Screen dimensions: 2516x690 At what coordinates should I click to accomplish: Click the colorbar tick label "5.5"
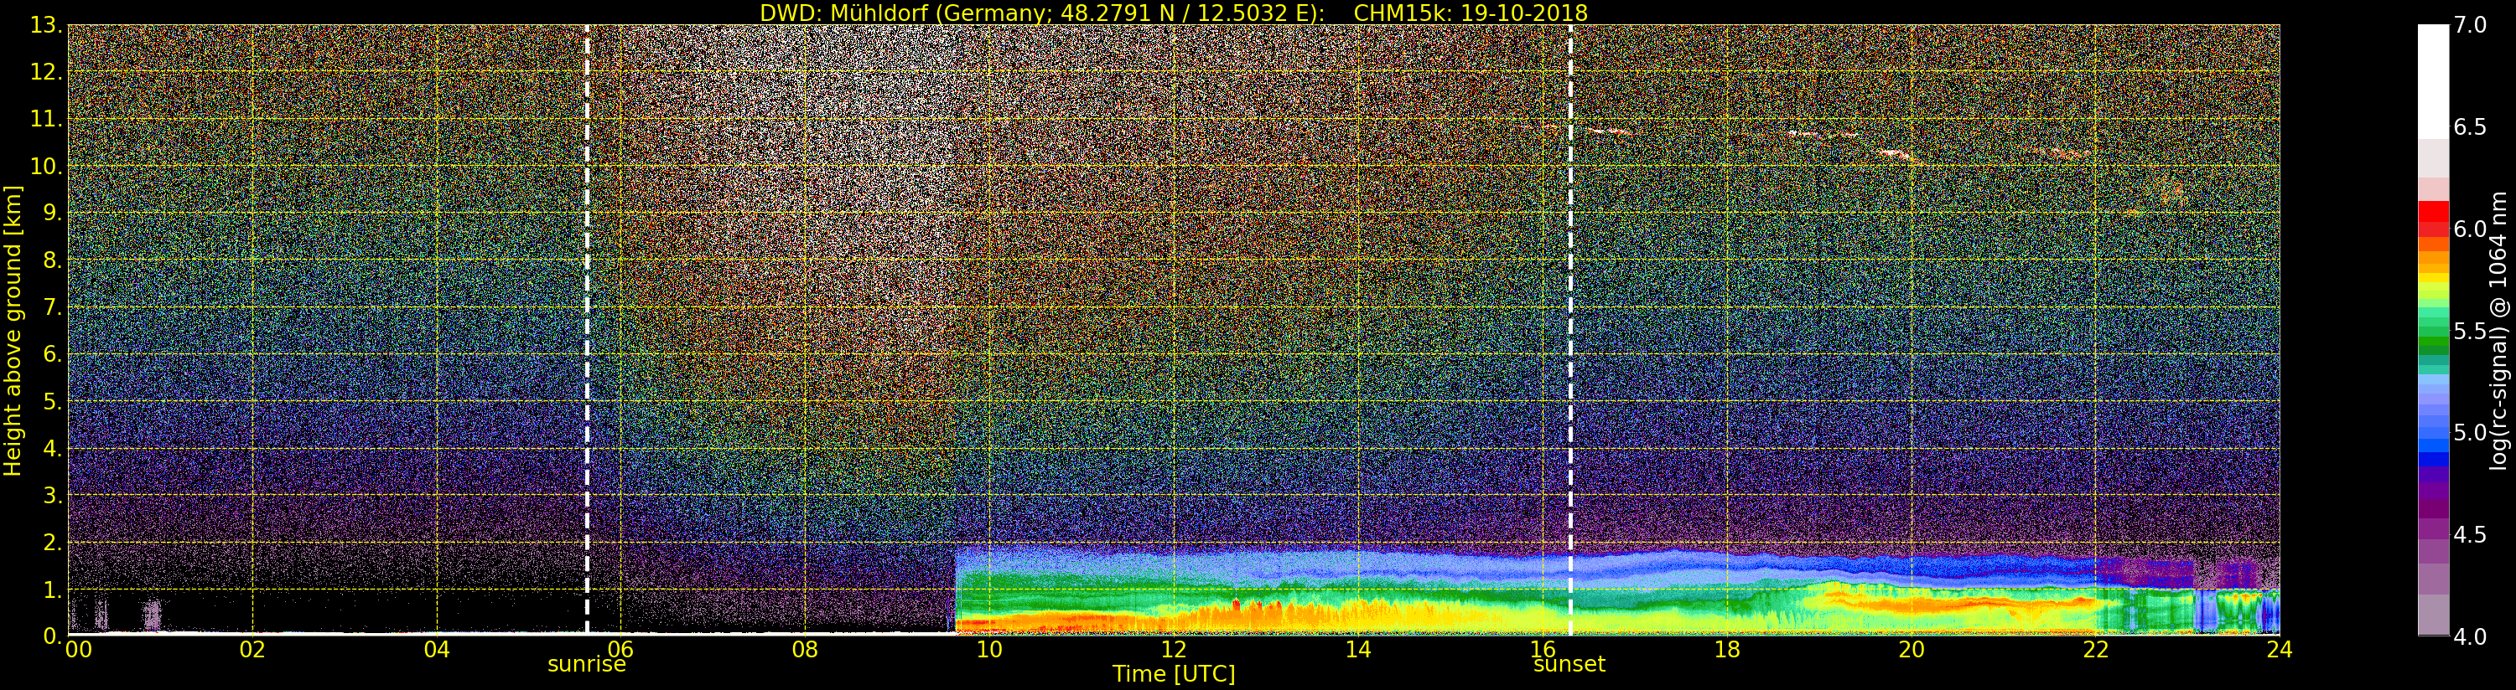(x=2470, y=331)
